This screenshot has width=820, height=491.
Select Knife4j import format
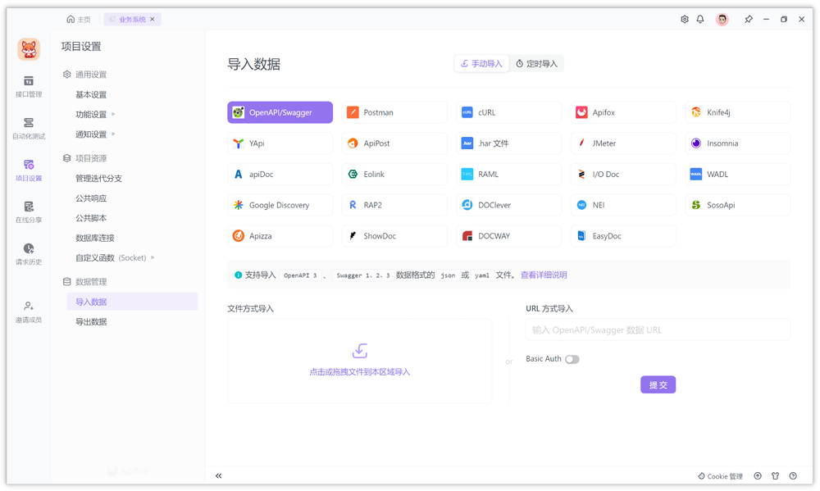pyautogui.click(x=738, y=112)
